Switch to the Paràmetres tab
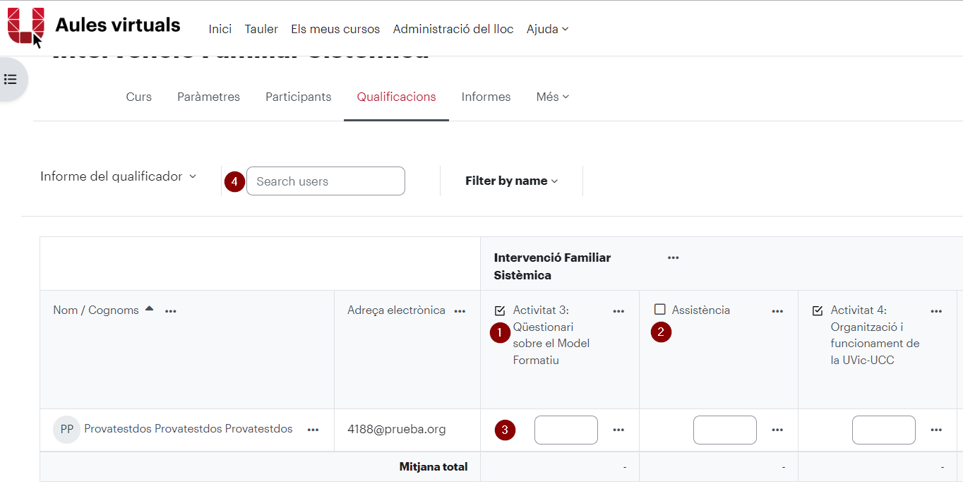Screen dimensions: 963x484 [x=208, y=97]
